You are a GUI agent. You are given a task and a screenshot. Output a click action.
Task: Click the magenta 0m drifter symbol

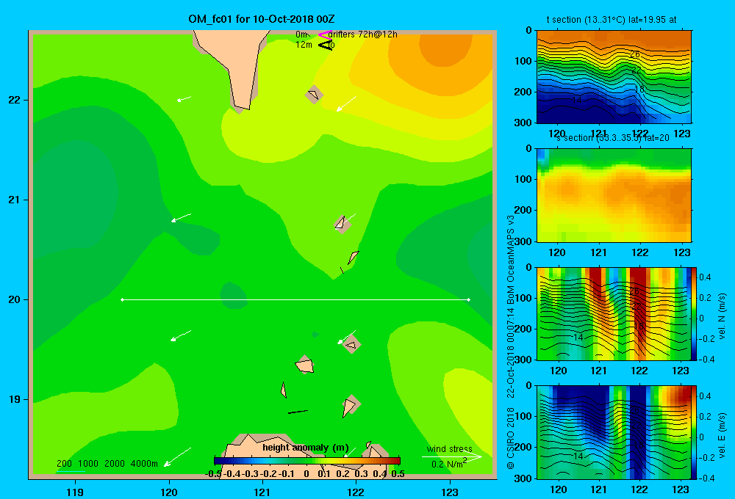[x=325, y=34]
